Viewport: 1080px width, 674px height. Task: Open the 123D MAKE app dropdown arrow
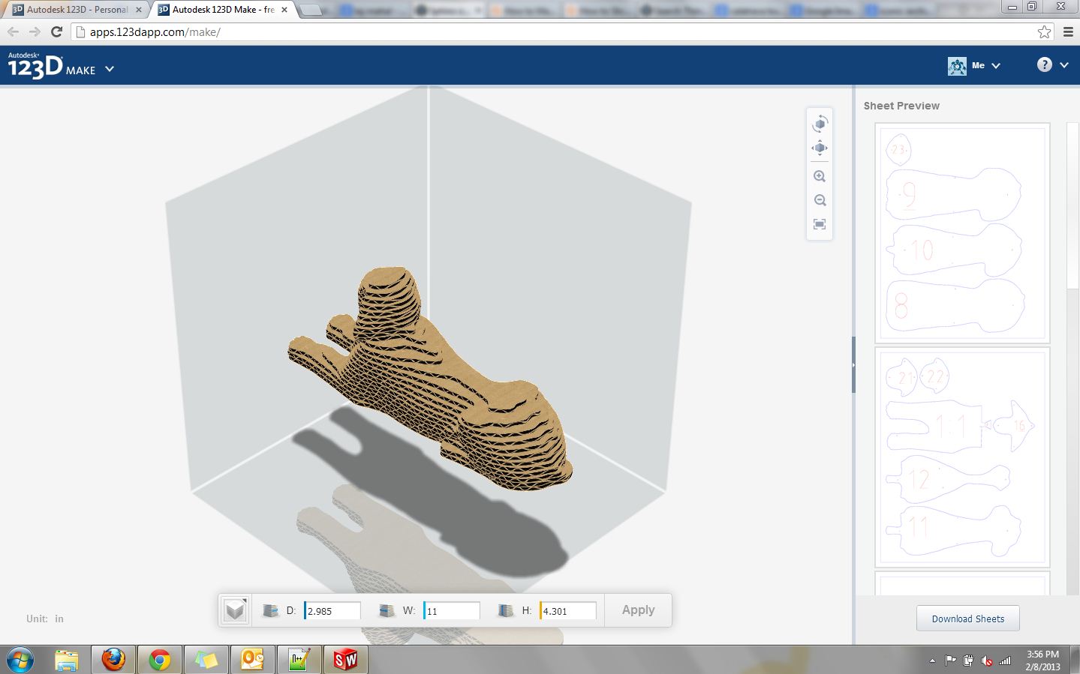tap(110, 69)
